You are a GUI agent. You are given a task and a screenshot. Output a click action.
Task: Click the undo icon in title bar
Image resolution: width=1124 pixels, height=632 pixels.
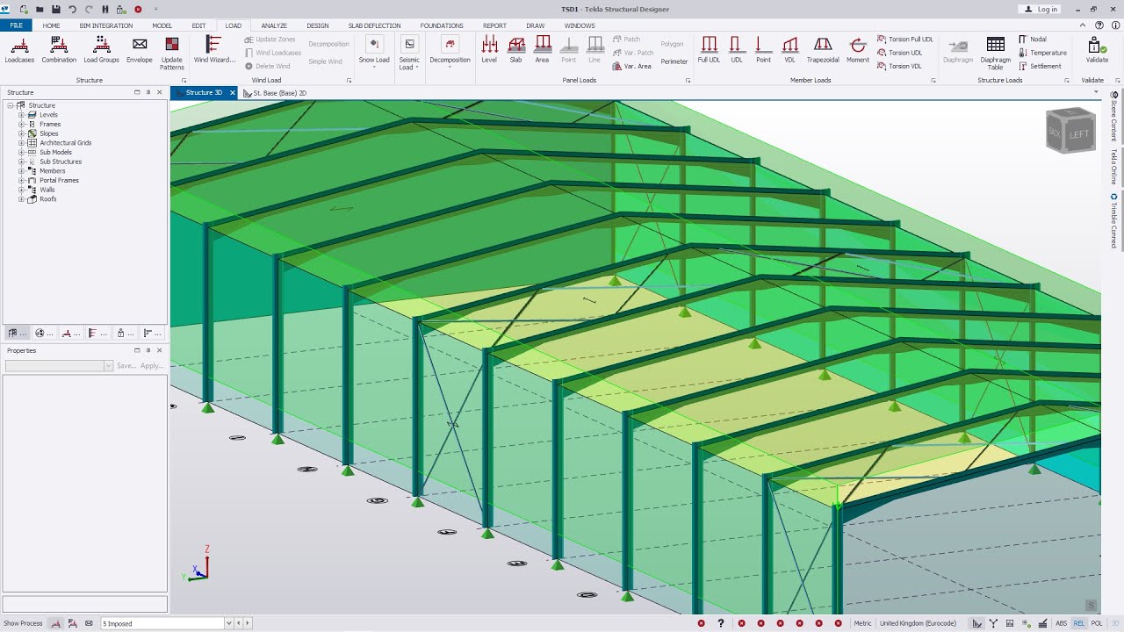pos(72,9)
